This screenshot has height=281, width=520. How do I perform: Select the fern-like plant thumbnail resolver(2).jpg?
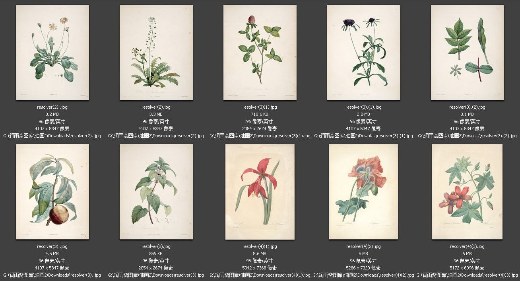[x=156, y=53]
